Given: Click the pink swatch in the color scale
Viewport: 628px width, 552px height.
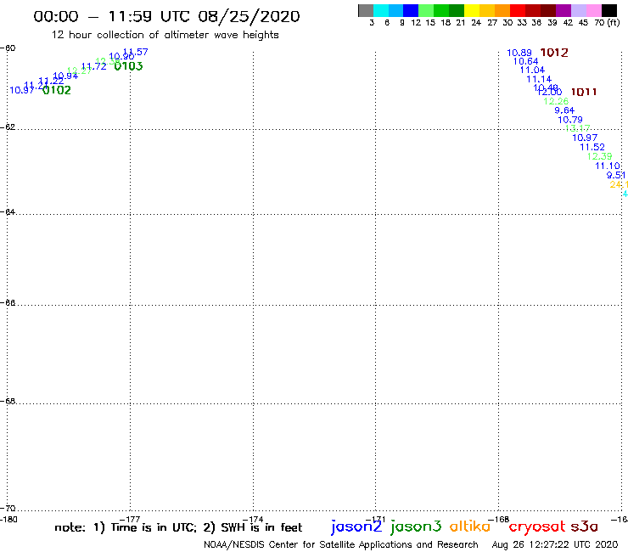Looking at the screenshot, I should click(x=594, y=10).
